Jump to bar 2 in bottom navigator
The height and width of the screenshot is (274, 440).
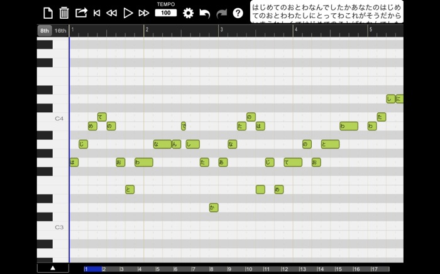pyautogui.click(x=111, y=269)
